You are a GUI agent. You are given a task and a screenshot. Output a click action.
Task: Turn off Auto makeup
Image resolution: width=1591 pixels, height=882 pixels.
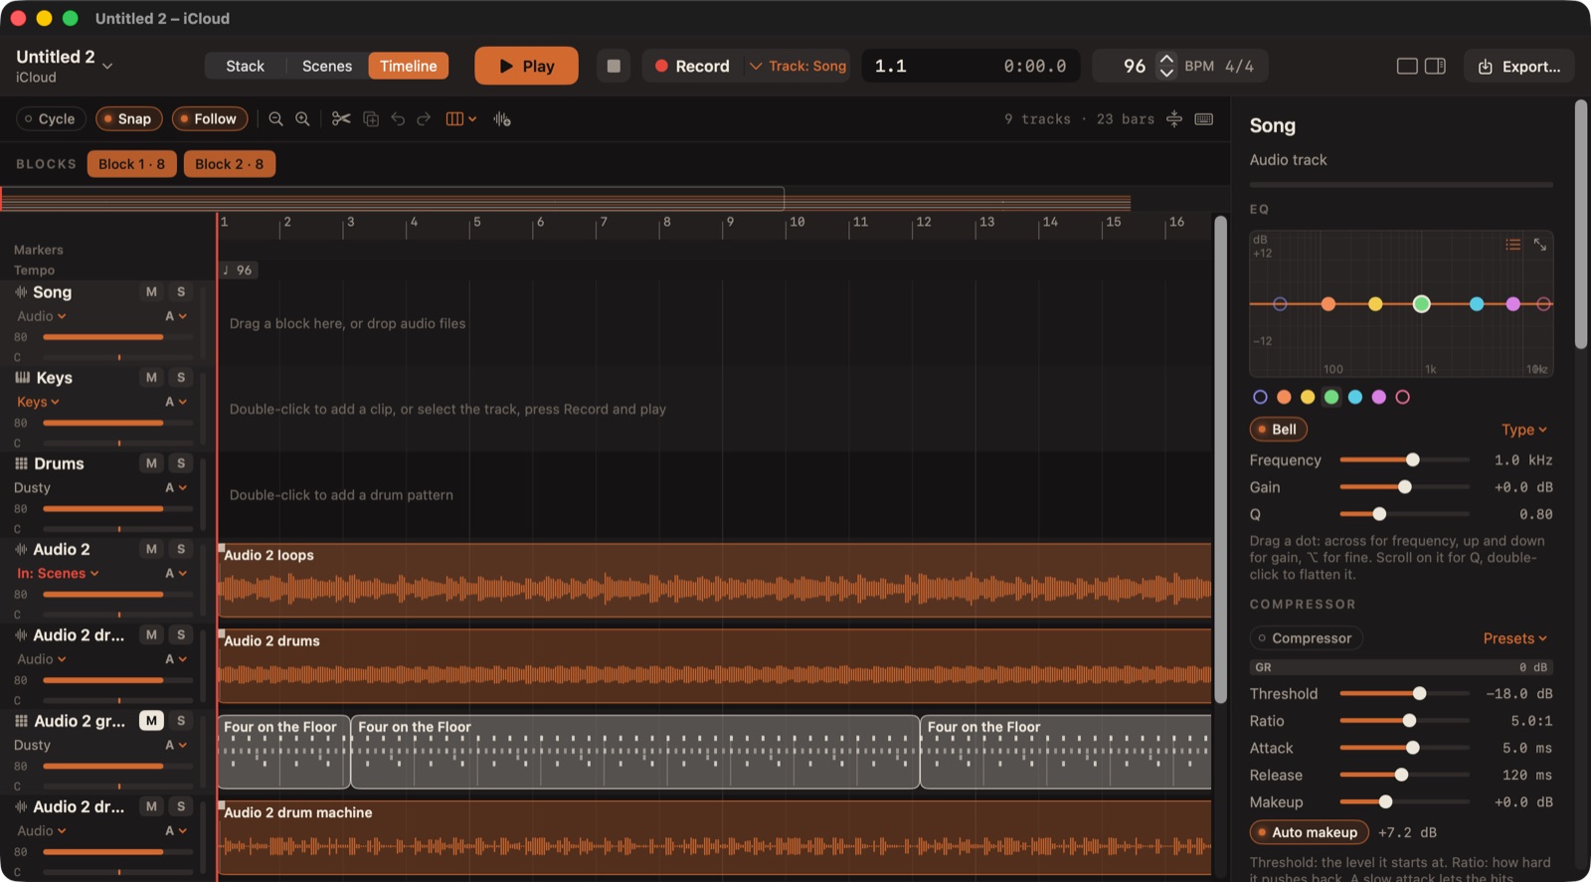1309,832
